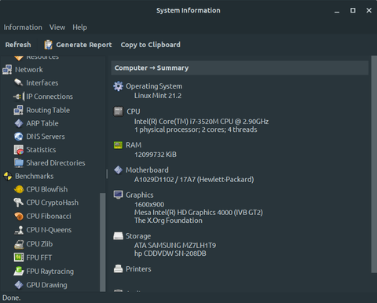Click the summary pane vertical scrollbar

[x=375, y=164]
